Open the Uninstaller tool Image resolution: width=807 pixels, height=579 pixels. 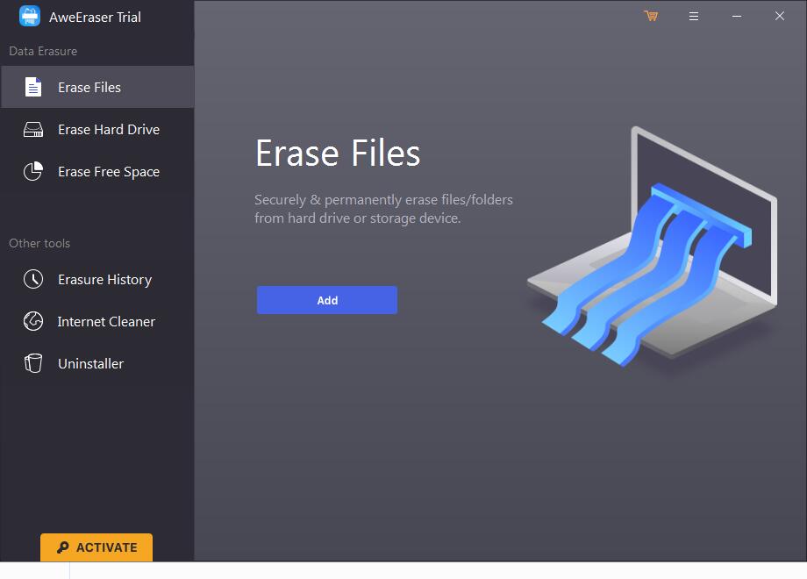90,363
